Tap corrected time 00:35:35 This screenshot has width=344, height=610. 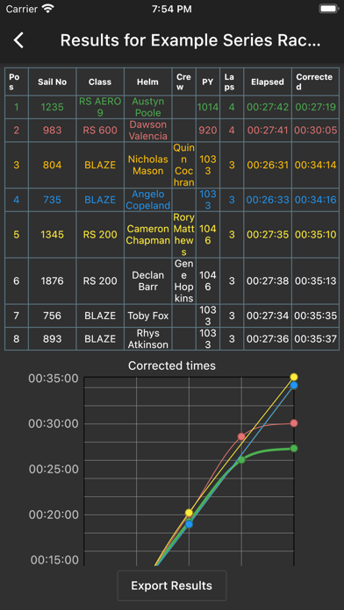click(315, 316)
